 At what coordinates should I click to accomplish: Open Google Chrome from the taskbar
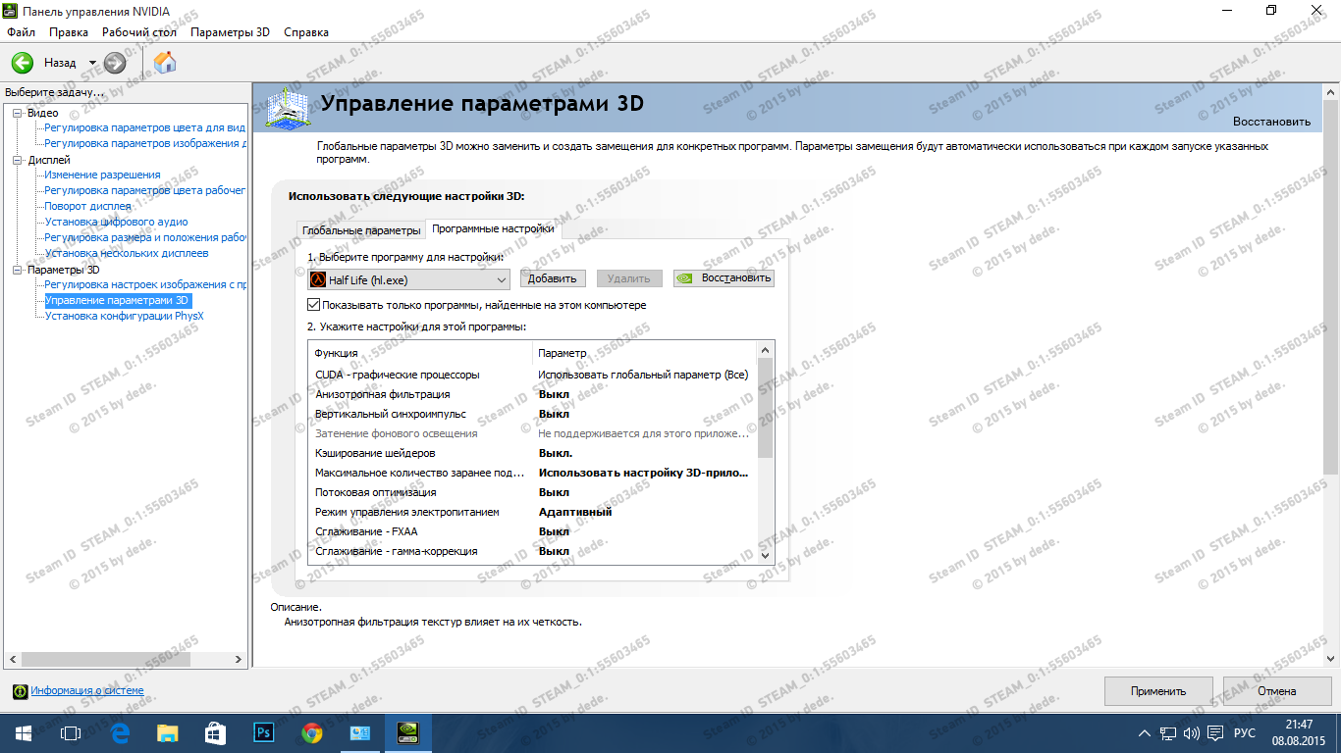point(312,732)
